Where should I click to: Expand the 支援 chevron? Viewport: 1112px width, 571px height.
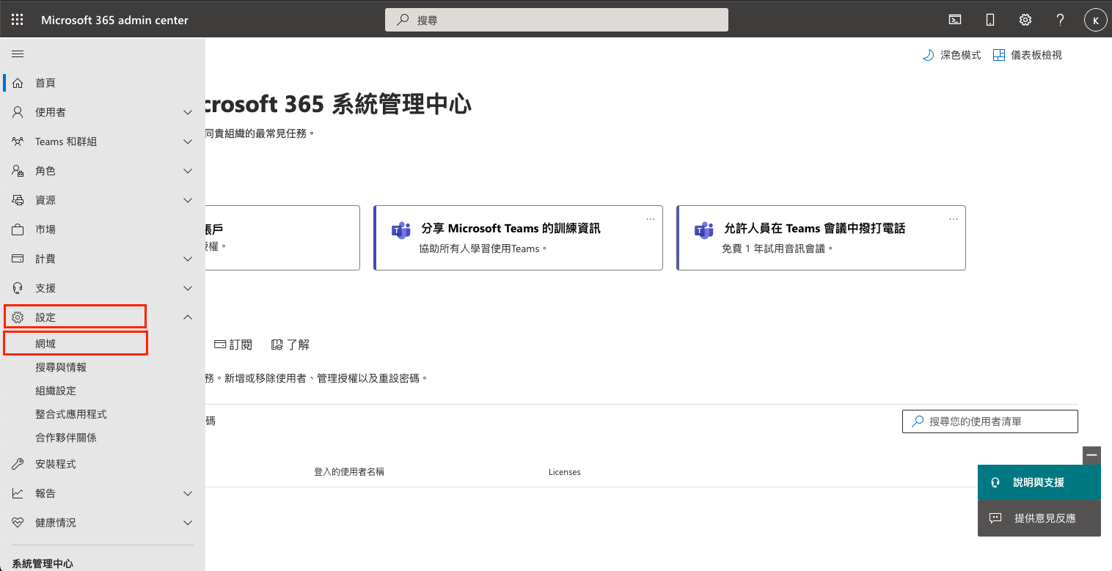click(188, 288)
